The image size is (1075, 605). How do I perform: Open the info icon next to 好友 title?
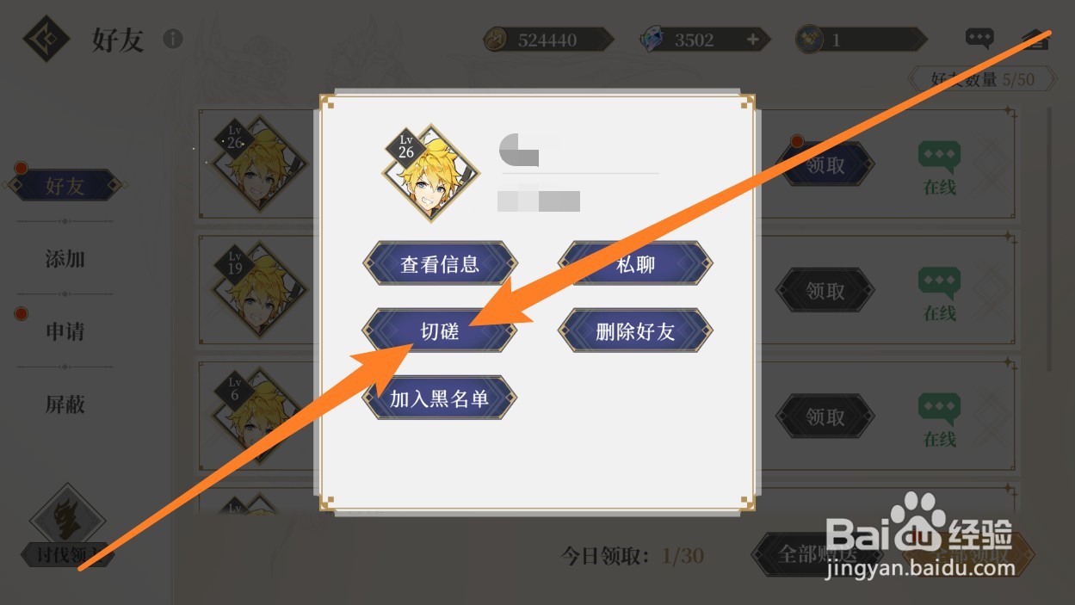(x=173, y=39)
